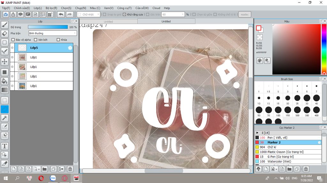Select the Brush tool in left toolbar
The image size is (327, 183).
(x=4, y=24)
